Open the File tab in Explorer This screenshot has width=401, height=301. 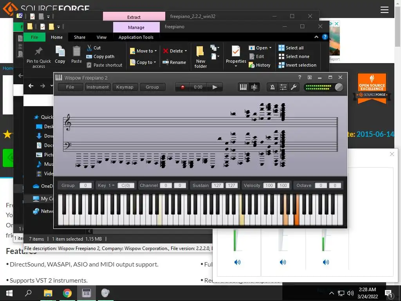[x=34, y=37]
